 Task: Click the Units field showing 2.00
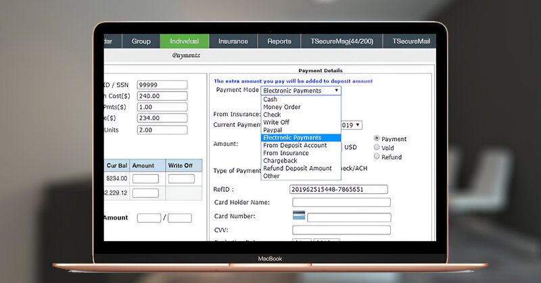(162, 130)
